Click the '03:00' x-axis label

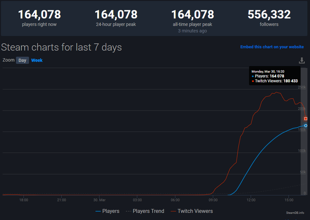(x=137, y=200)
